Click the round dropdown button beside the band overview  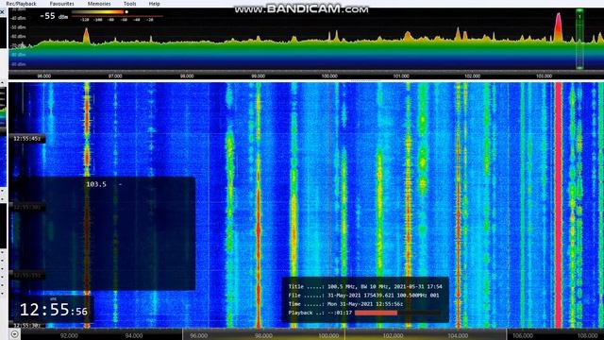coord(14,334)
